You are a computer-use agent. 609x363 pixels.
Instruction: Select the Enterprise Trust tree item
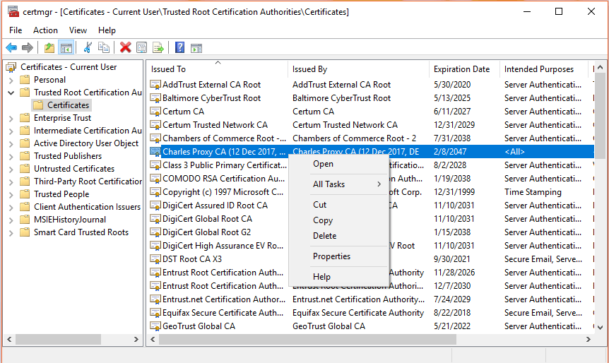point(63,118)
